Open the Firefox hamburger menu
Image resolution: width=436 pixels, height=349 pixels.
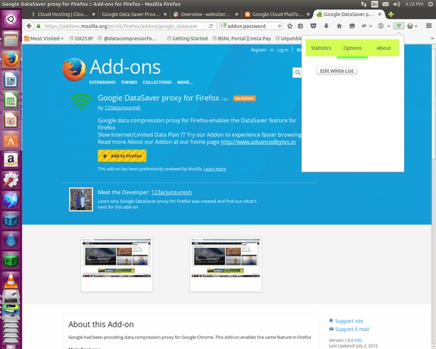coord(429,26)
